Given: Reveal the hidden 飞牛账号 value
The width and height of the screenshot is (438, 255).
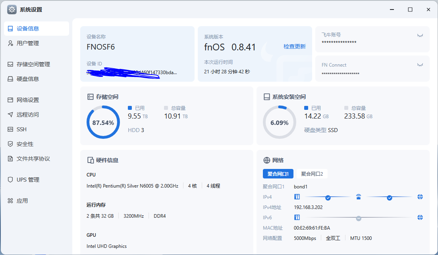Looking at the screenshot, I should pos(420,35).
